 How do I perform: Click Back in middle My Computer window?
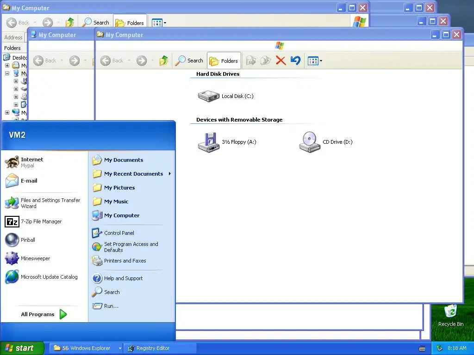(45, 61)
